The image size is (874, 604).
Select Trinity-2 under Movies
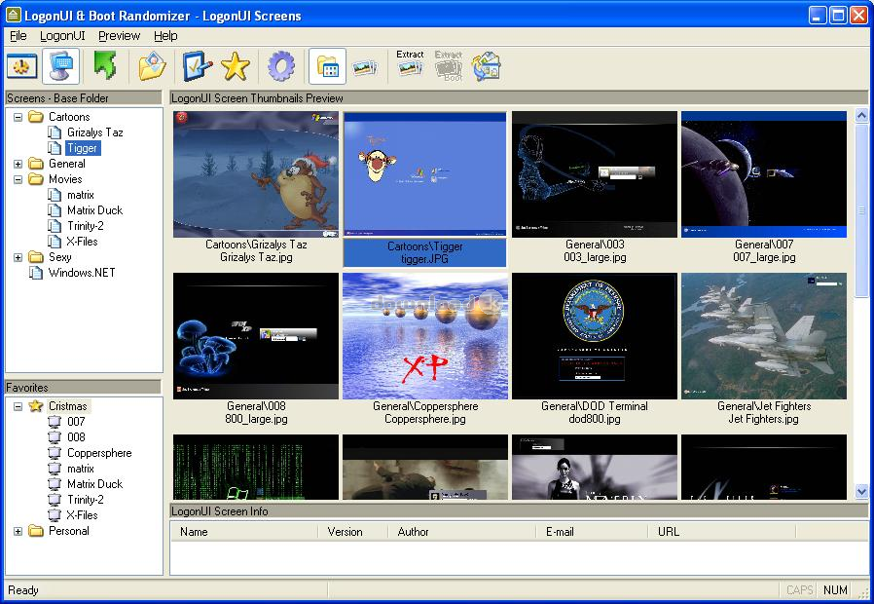click(86, 226)
